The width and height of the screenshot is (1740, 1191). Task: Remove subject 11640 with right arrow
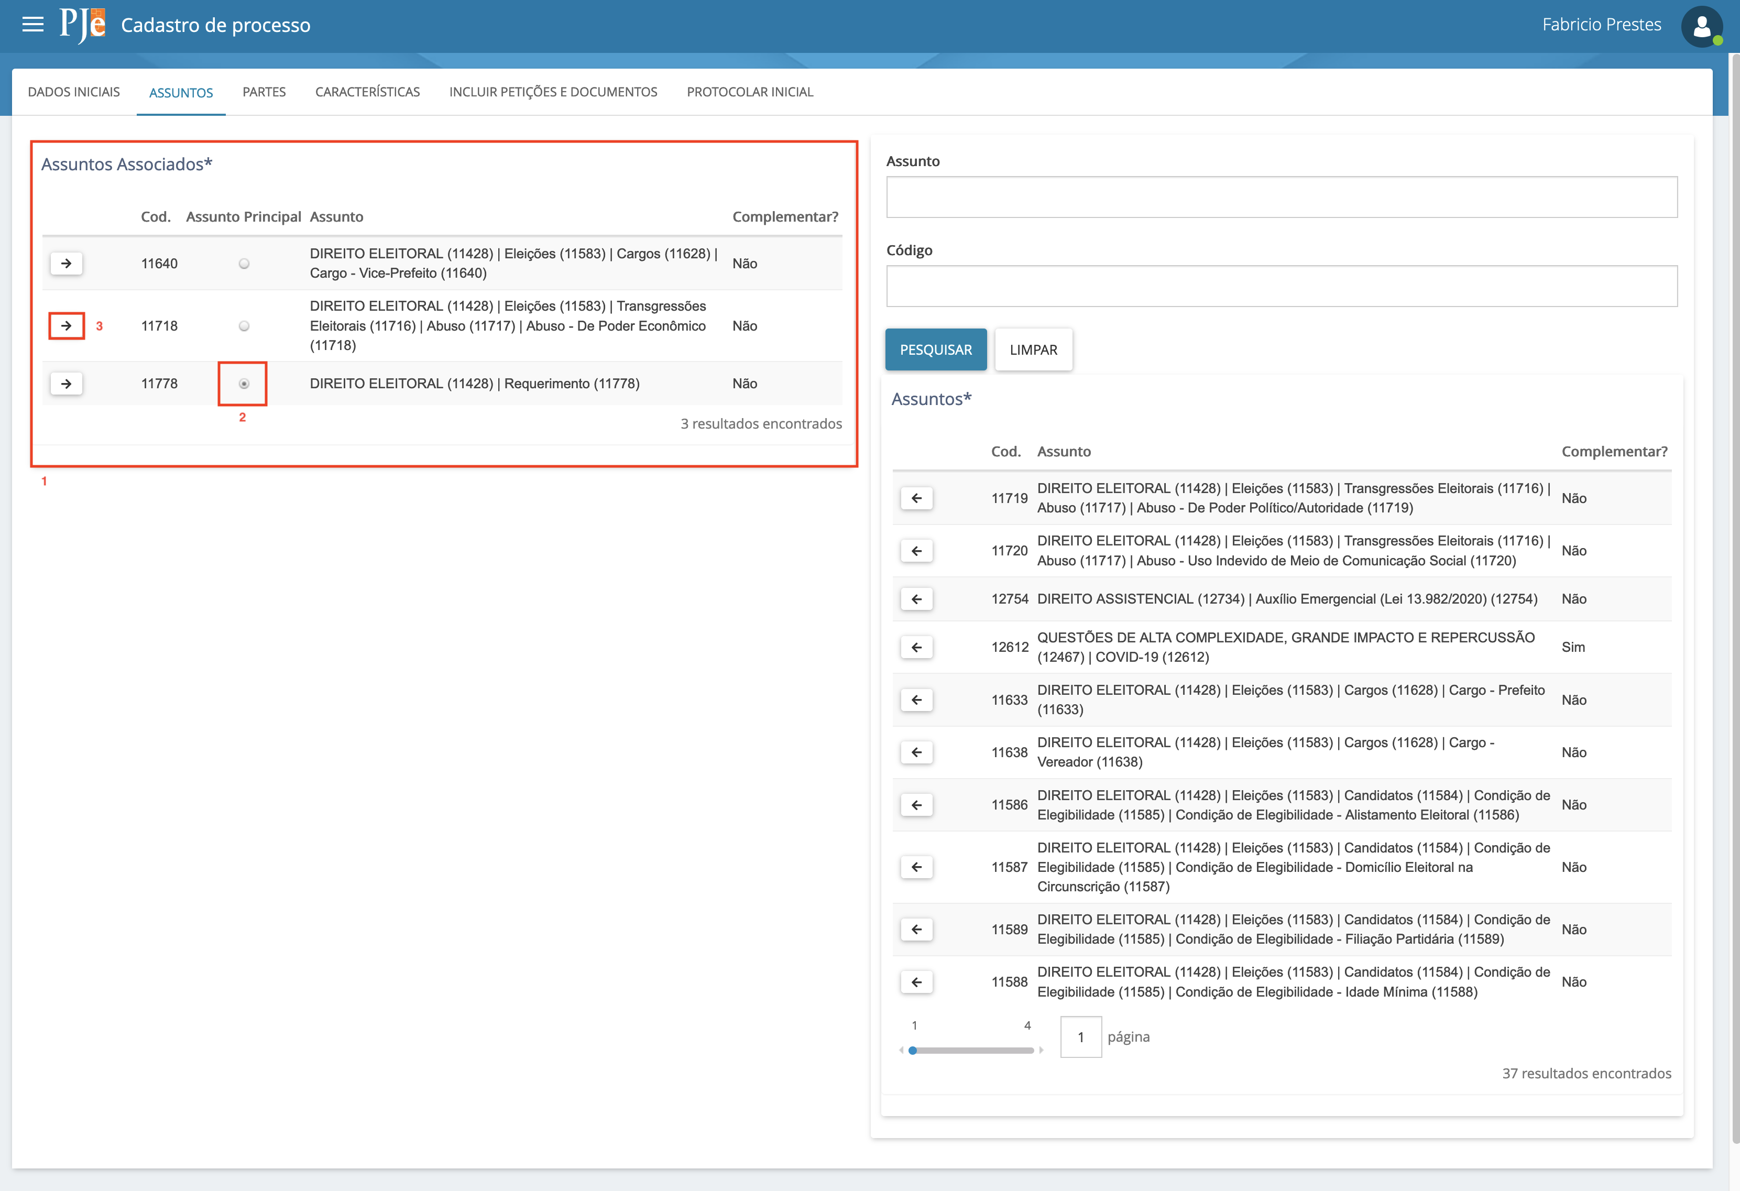pos(67,264)
